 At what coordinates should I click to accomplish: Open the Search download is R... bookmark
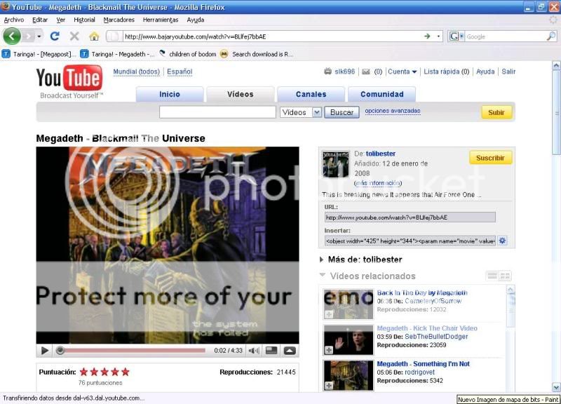[257, 54]
